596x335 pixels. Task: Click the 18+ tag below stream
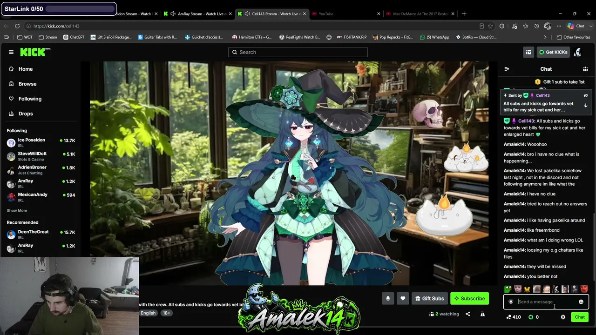pos(166,313)
